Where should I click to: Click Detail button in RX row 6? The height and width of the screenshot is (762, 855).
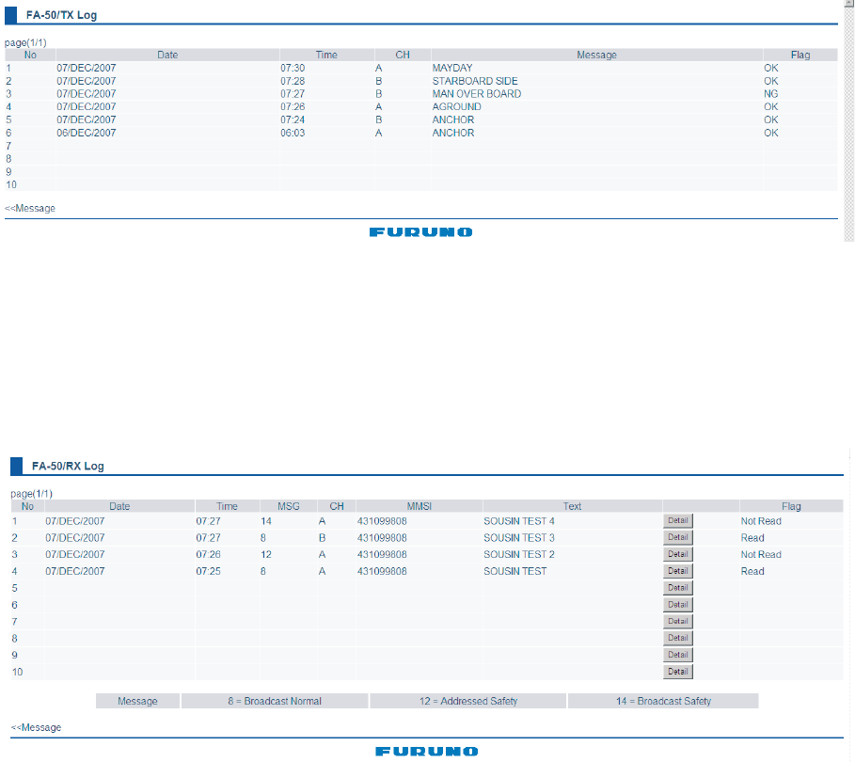(678, 605)
